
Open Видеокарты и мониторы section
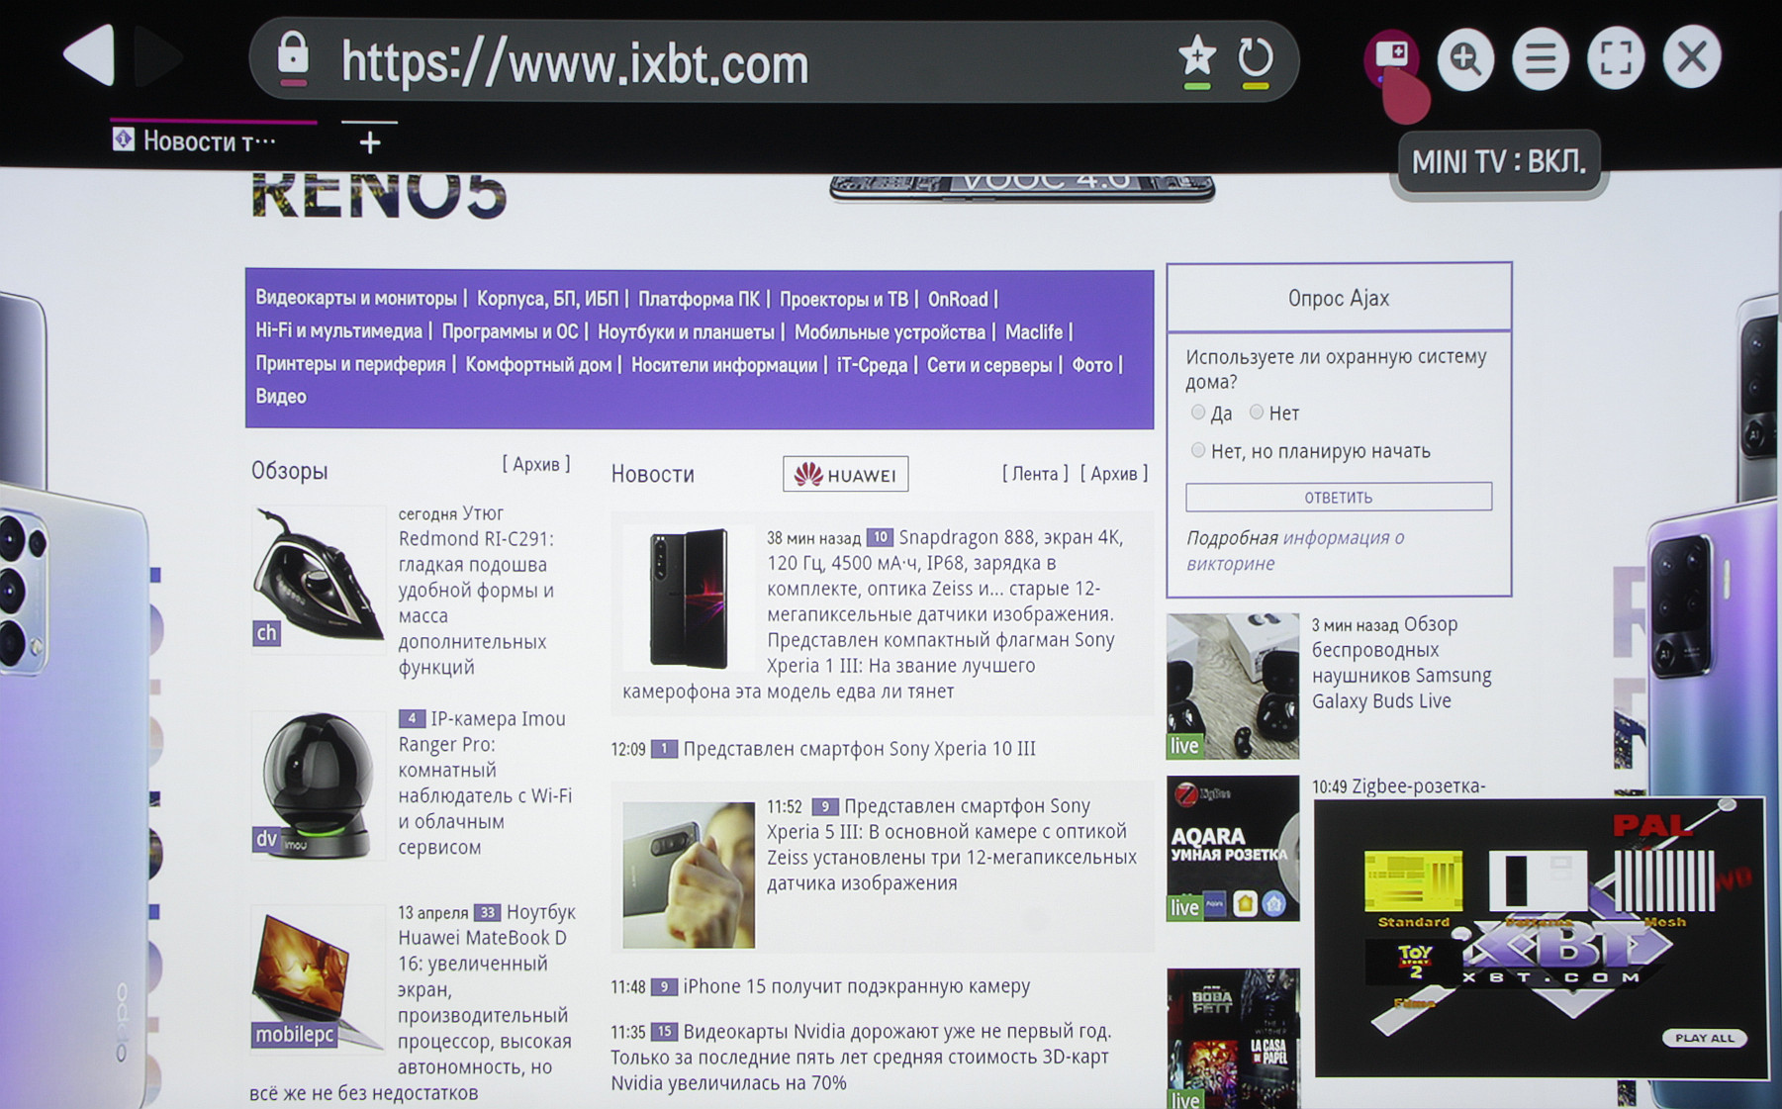point(356,298)
